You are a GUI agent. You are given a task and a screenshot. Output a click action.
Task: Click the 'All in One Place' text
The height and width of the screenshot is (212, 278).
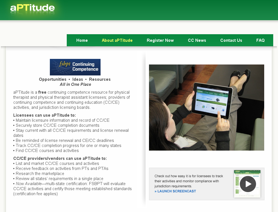pyautogui.click(x=75, y=84)
